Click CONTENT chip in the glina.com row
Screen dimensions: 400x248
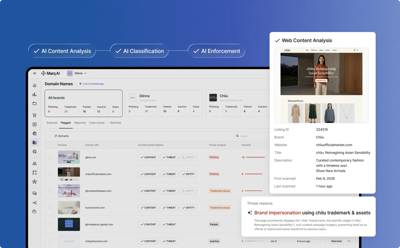148,157
